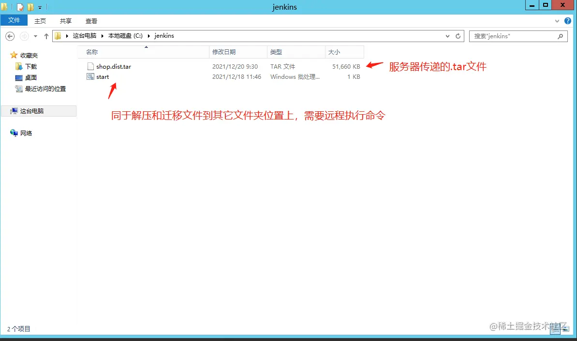Switch to details view via status bar icon

click(555, 328)
